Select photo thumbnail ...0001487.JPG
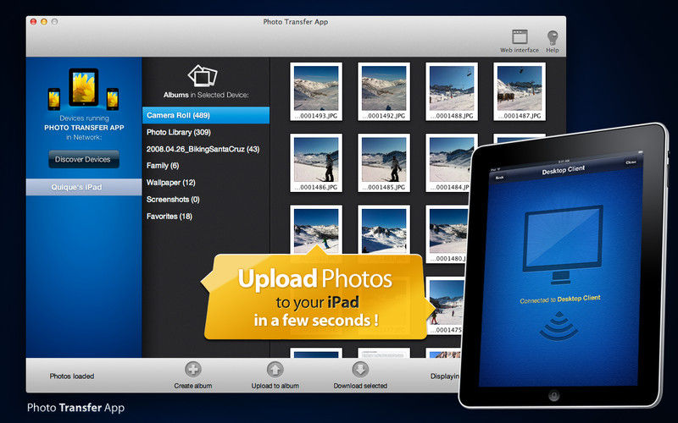The width and height of the screenshot is (678, 423). 520,91
